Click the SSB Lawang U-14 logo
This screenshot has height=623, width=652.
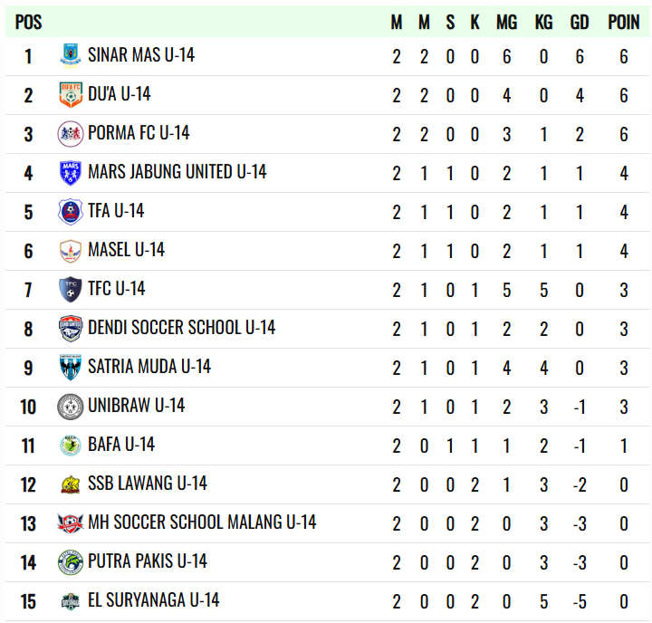tap(71, 484)
